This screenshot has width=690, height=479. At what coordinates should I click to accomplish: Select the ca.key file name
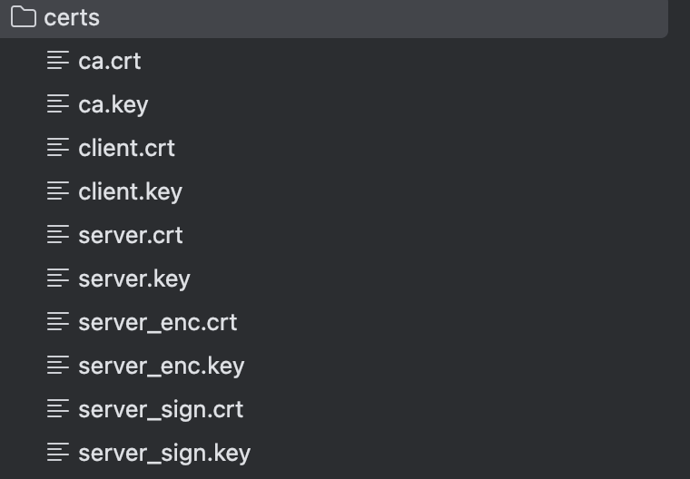pos(113,104)
